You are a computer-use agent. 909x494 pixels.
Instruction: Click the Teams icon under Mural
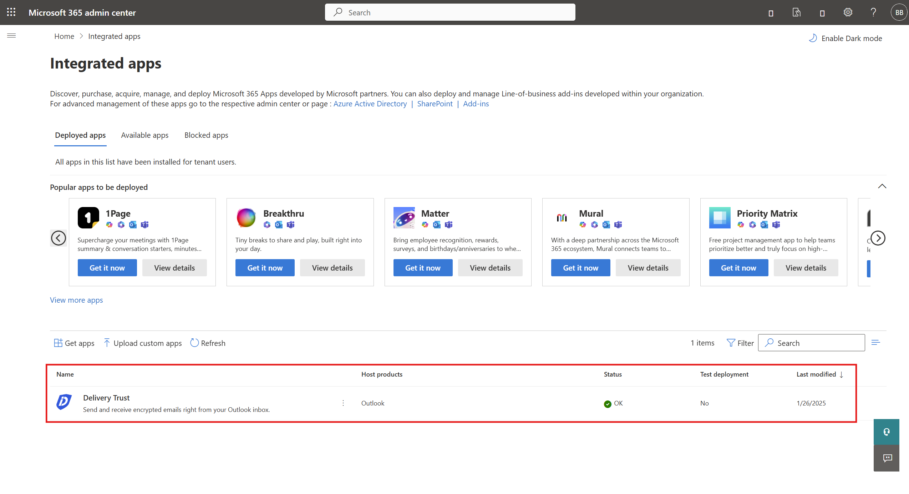tap(618, 225)
